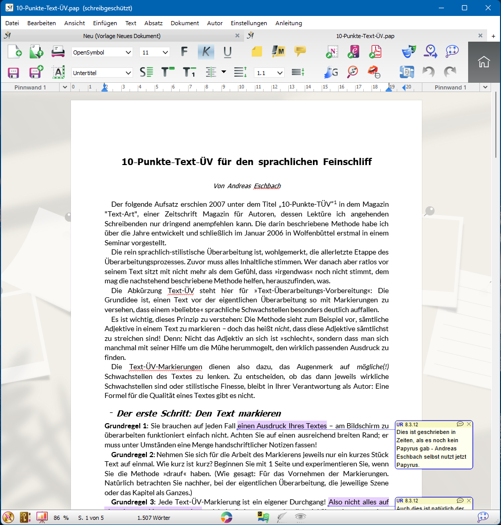Print the document using the printer icon
This screenshot has width=501, height=525.
[x=58, y=52]
